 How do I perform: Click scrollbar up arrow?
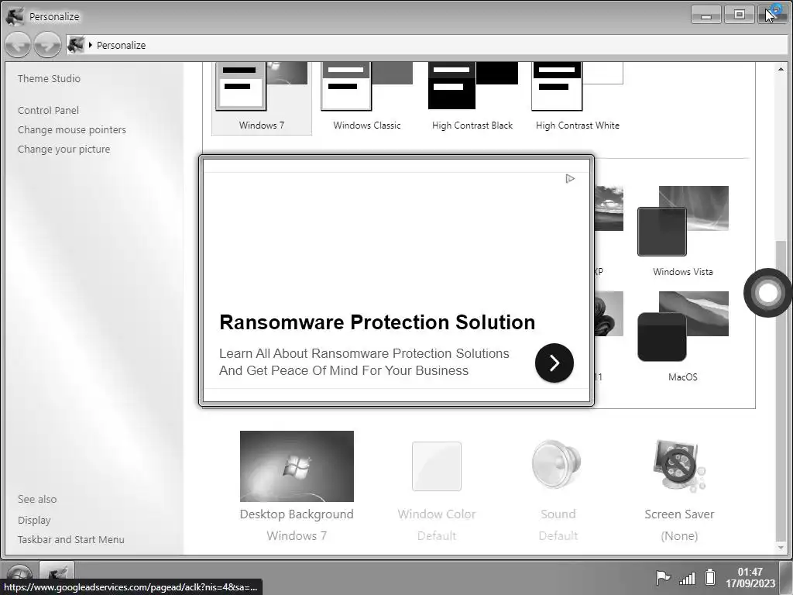coord(781,69)
